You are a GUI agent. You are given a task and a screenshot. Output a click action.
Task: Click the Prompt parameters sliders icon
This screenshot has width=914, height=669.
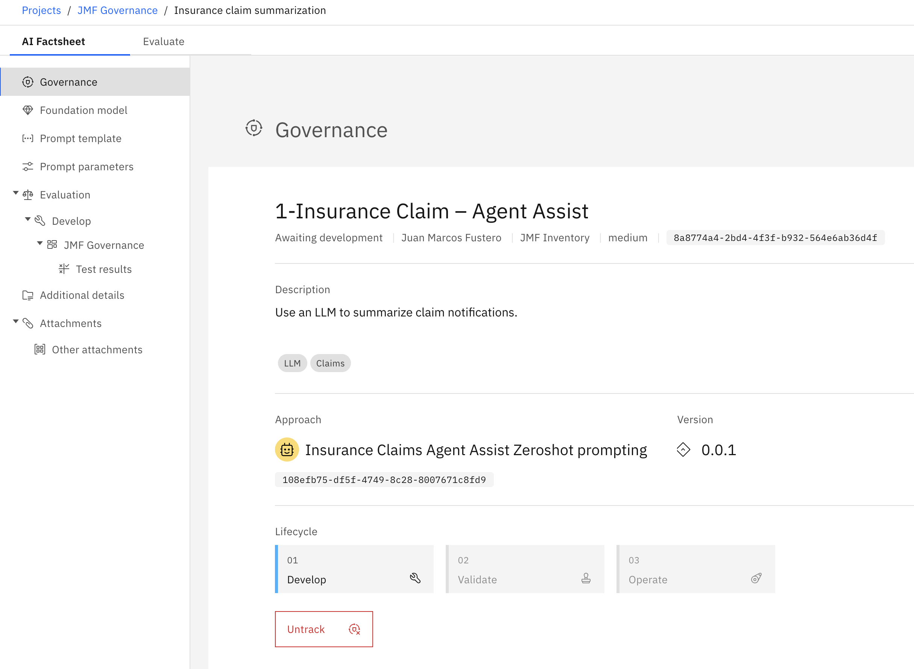[27, 166]
